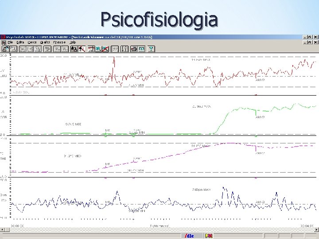Open the File menu
Image resolution: width=319 pixels, height=239 pixels.
[11, 42]
